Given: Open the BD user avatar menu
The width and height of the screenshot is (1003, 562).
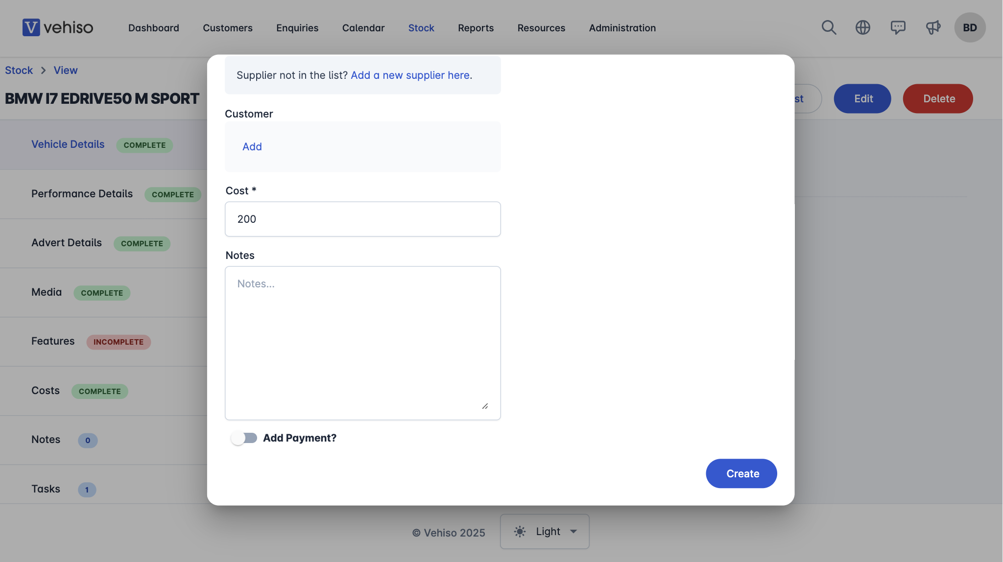Looking at the screenshot, I should pyautogui.click(x=970, y=27).
